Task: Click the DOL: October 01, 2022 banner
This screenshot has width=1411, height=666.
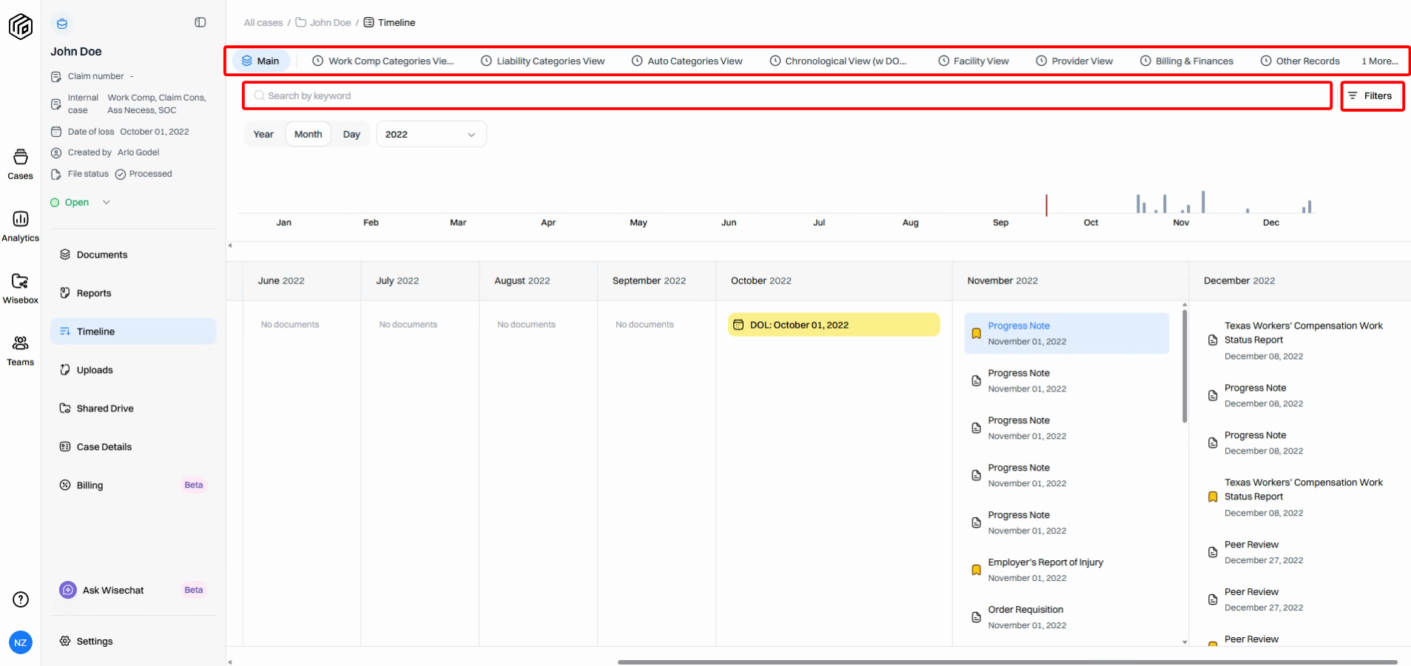Action: tap(834, 325)
